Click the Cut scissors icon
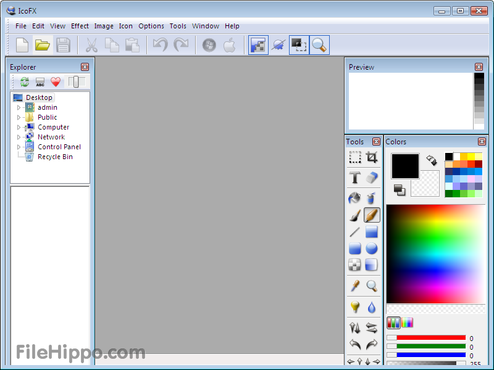Image resolution: width=494 pixels, height=370 pixels. pyautogui.click(x=91, y=45)
